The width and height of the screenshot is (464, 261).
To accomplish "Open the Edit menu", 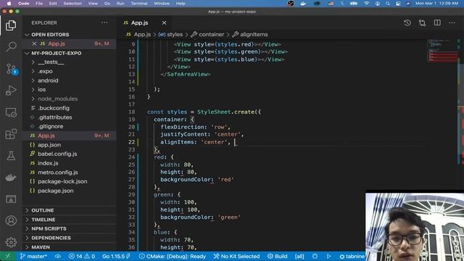I will coord(53,4).
